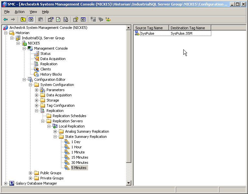Click the Configuration Editor icon
This screenshot has width=248, height=194.
pos(30,79)
